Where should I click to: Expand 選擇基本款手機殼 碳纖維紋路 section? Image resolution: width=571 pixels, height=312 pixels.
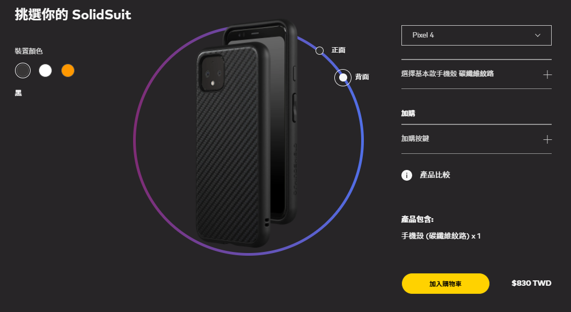(x=477, y=74)
